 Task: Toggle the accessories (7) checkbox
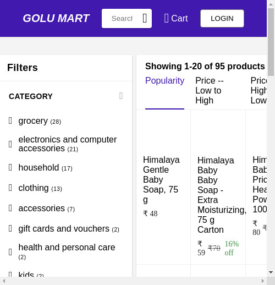pyautogui.click(x=10, y=208)
